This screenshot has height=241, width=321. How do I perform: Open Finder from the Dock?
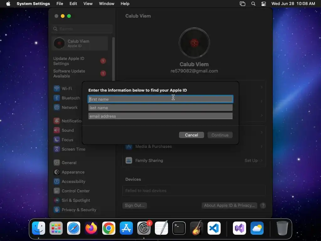(x=39, y=228)
